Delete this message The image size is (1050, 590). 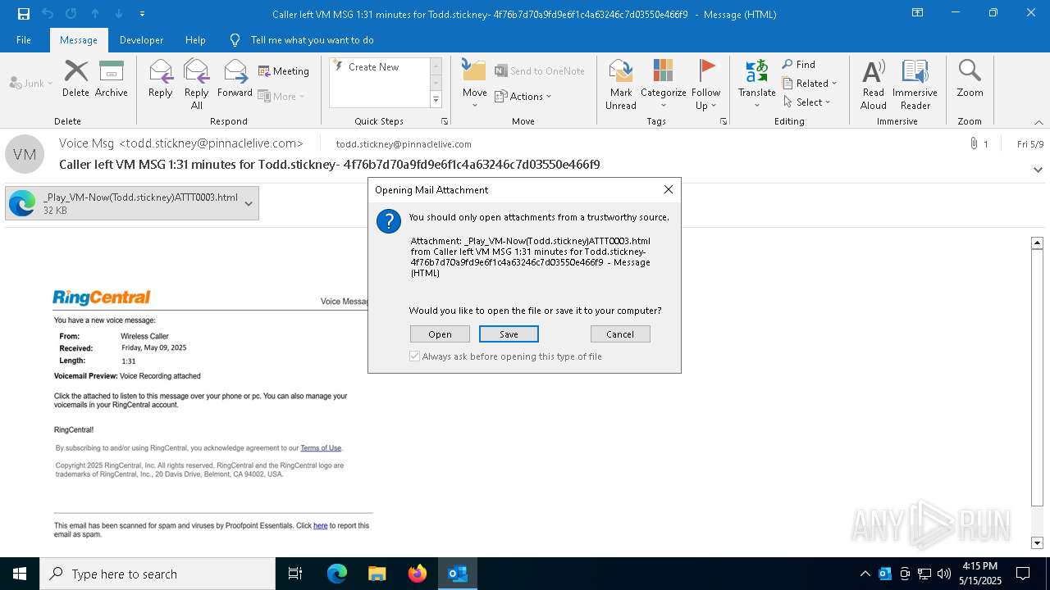click(75, 79)
